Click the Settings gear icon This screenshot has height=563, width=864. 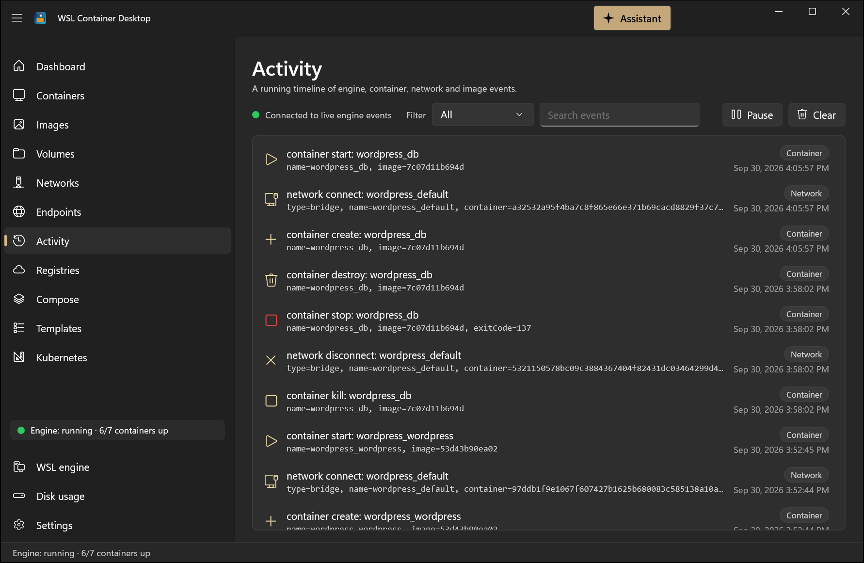[19, 525]
